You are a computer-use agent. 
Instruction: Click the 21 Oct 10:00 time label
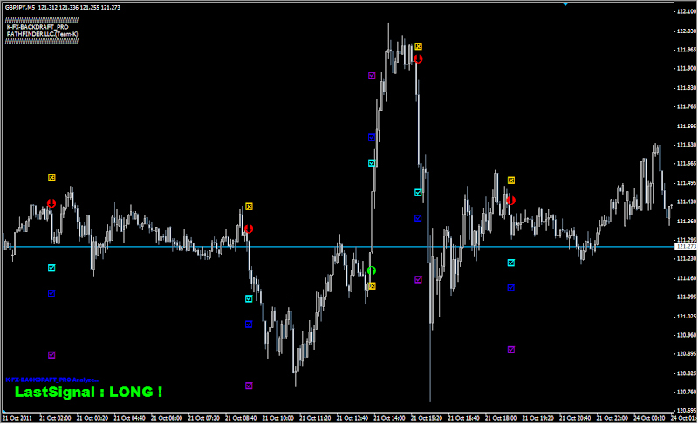point(277,418)
